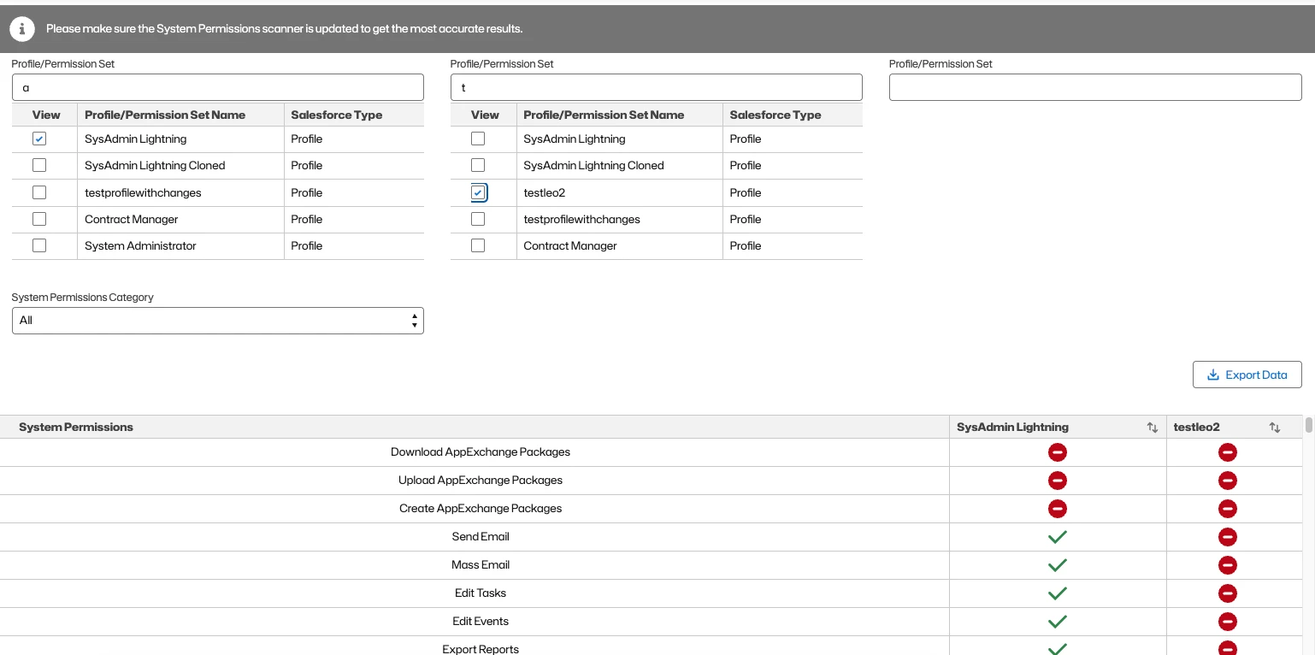Screen dimensions: 1315x655
Task: Check System Administrator view checkbox
Action: tap(39, 245)
